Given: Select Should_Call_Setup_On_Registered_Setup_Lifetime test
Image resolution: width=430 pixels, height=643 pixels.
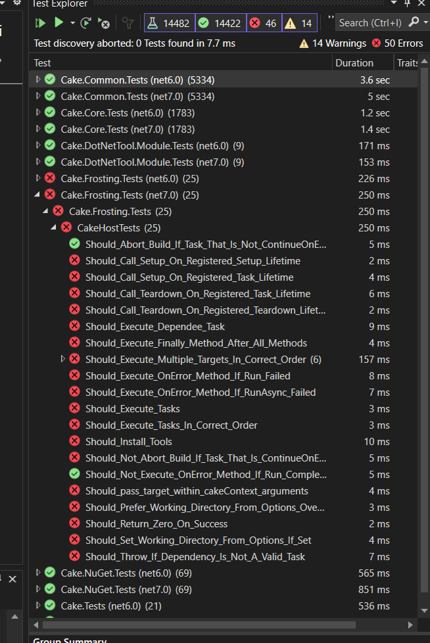Looking at the screenshot, I should coord(193,261).
